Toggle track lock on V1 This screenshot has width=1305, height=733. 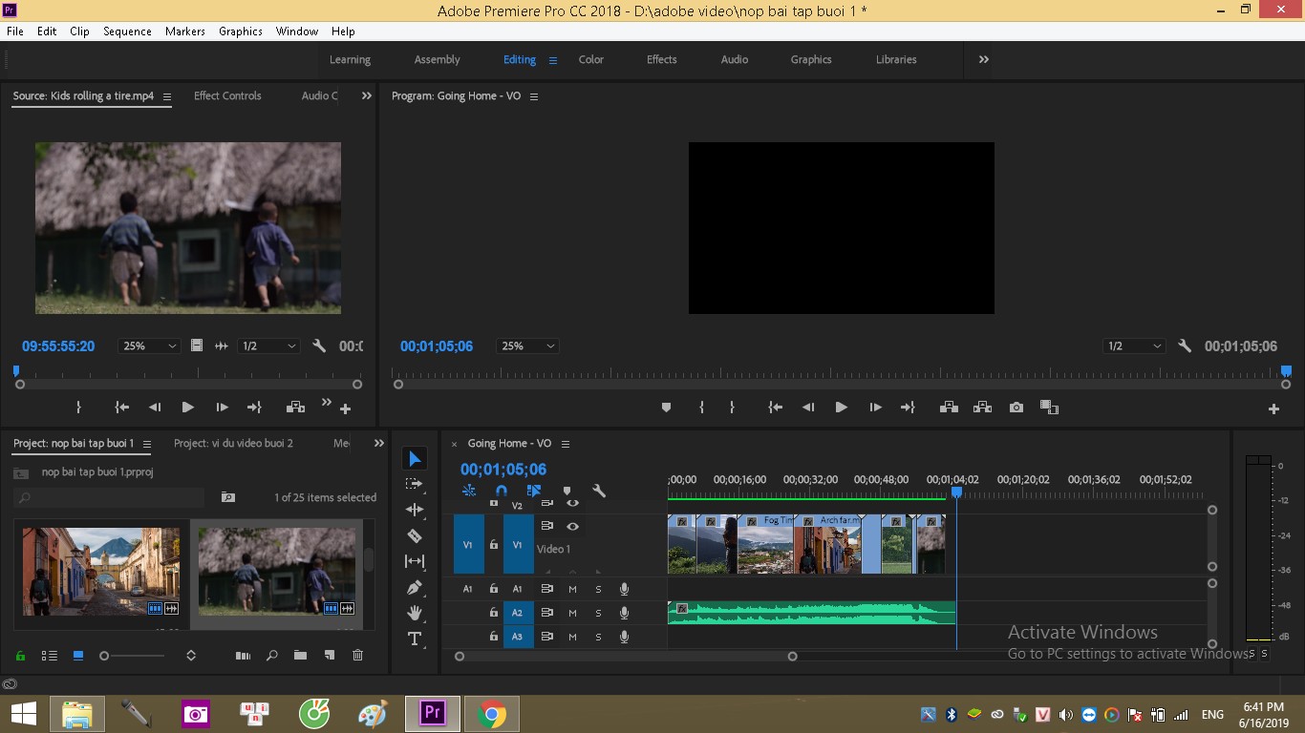(493, 545)
